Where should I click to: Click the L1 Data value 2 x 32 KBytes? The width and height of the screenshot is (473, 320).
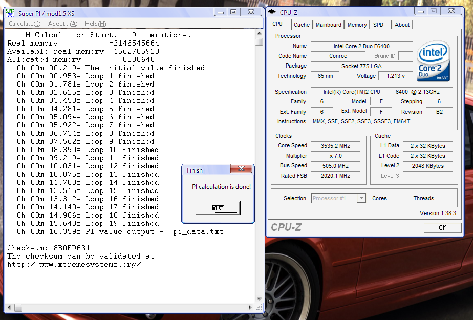point(428,146)
